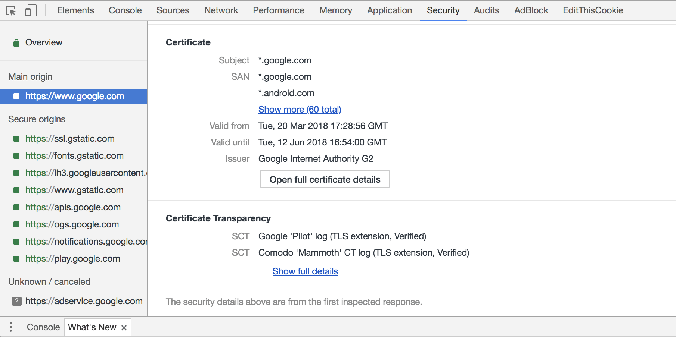The height and width of the screenshot is (337, 676).
Task: Select the Security tab
Action: pos(443,10)
